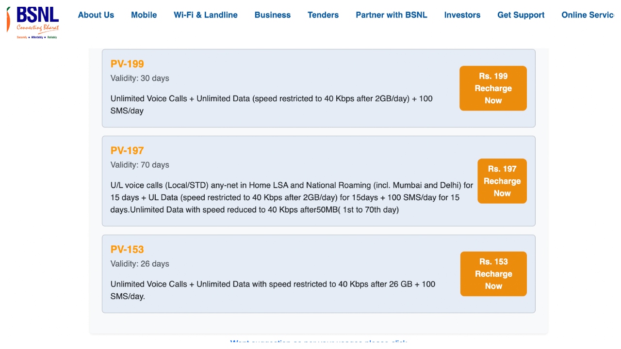Click the PV-153 plan title
Viewport: 621px width, 349px height.
[127, 250]
